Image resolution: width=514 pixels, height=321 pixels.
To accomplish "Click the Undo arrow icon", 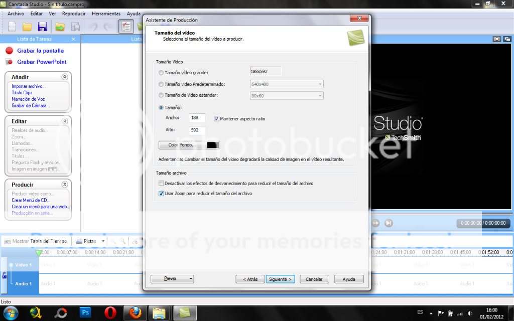I will point(93,27).
